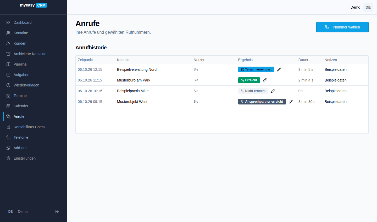Edit result of Beispielverwaltung Nord call

point(279,69)
